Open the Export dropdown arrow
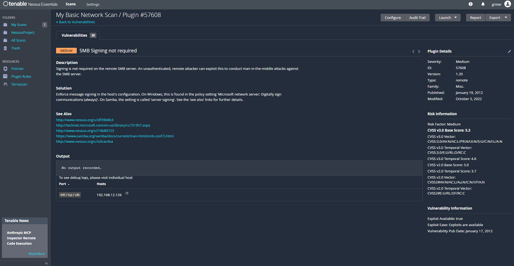 [x=506, y=18]
